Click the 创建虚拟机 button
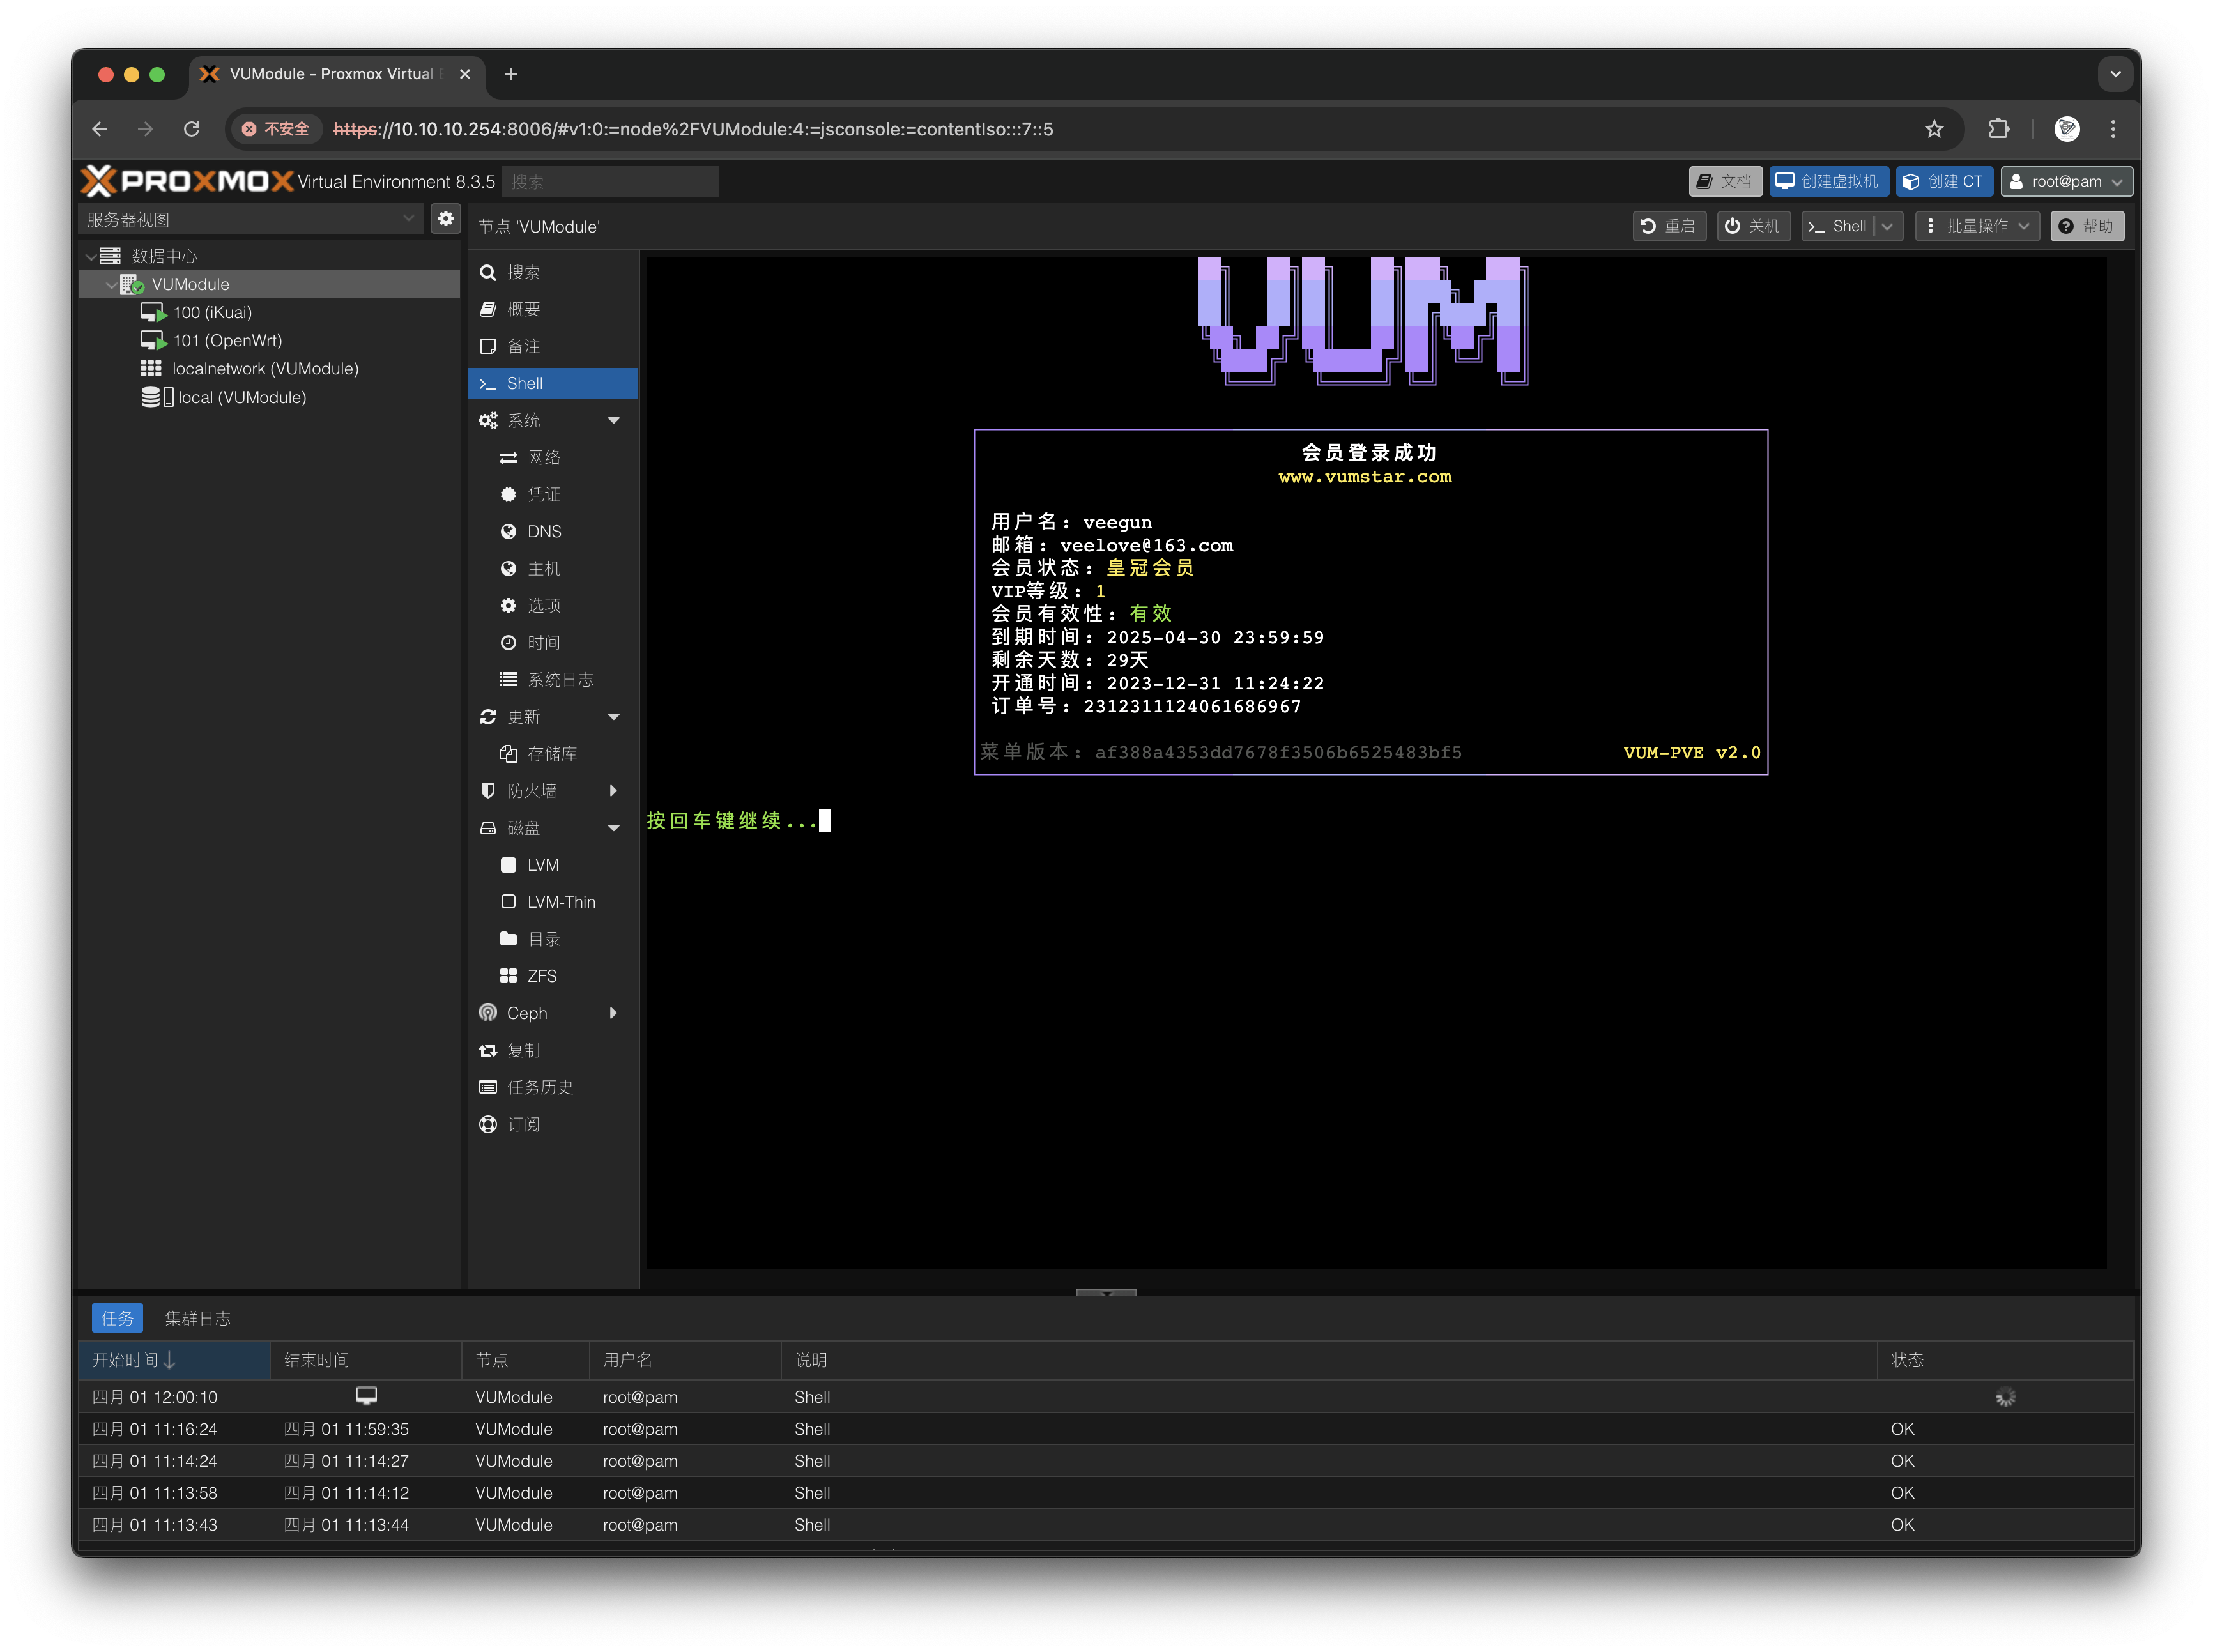The height and width of the screenshot is (1652, 2213). pos(1829,181)
